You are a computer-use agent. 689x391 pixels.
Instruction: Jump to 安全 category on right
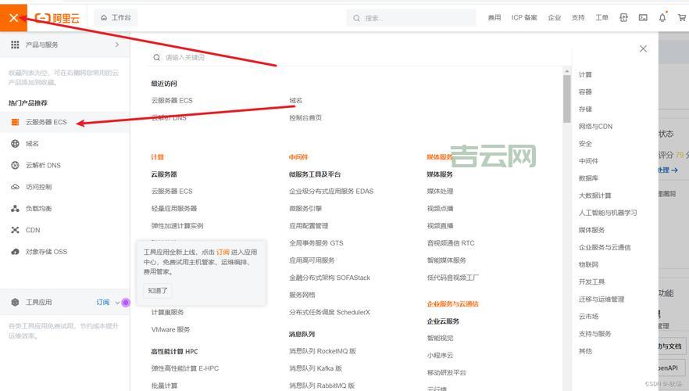click(585, 143)
